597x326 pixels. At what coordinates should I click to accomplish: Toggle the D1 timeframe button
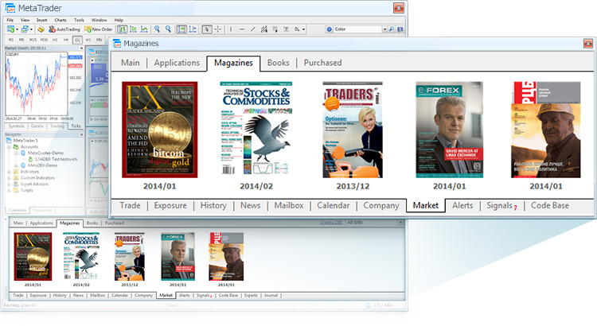click(77, 39)
